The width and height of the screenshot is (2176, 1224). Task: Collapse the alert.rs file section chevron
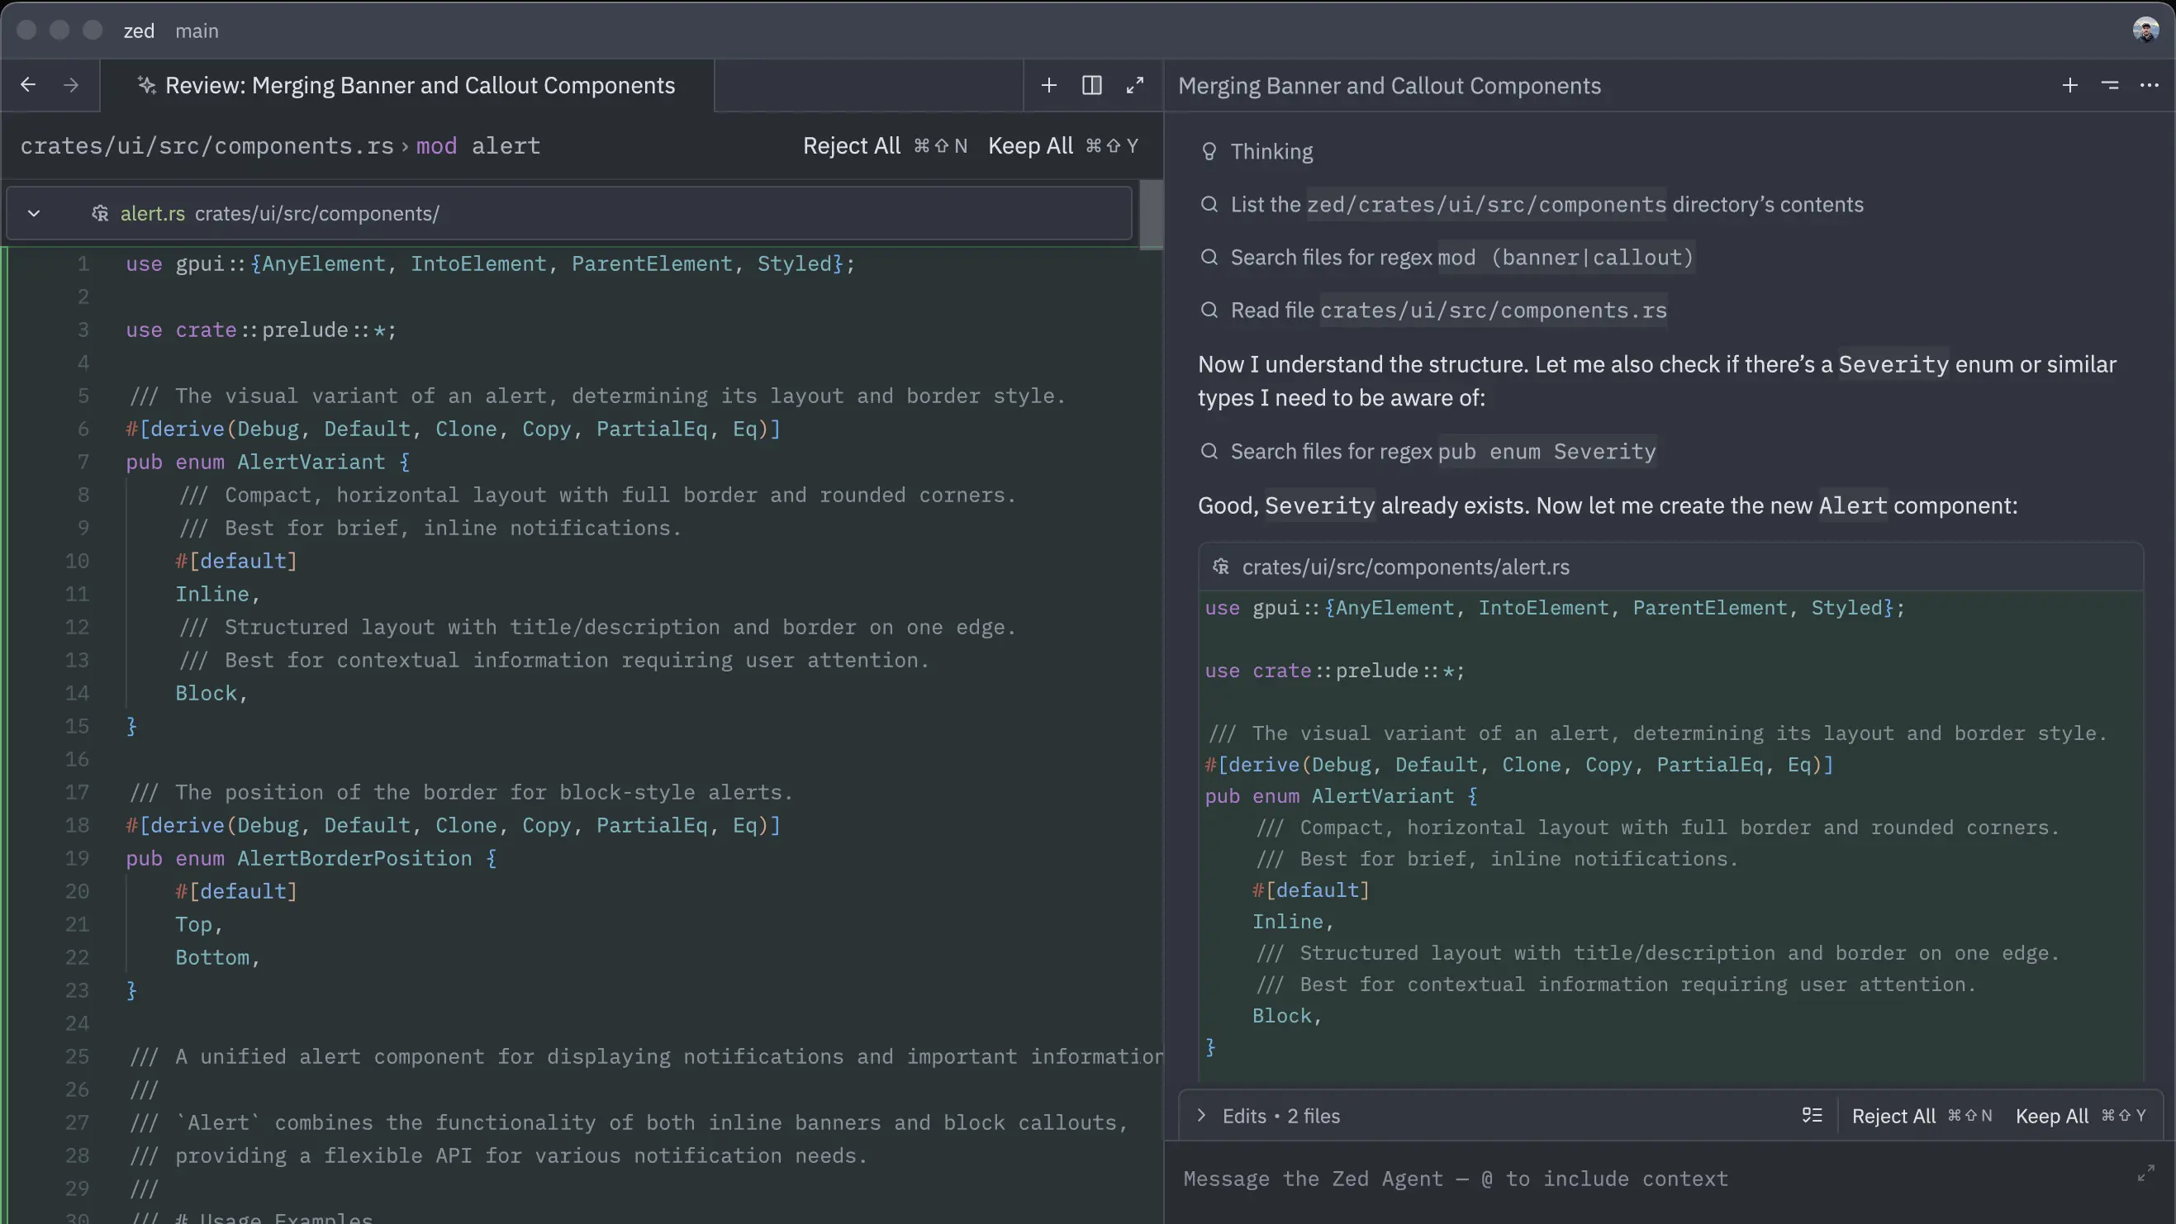click(x=34, y=214)
